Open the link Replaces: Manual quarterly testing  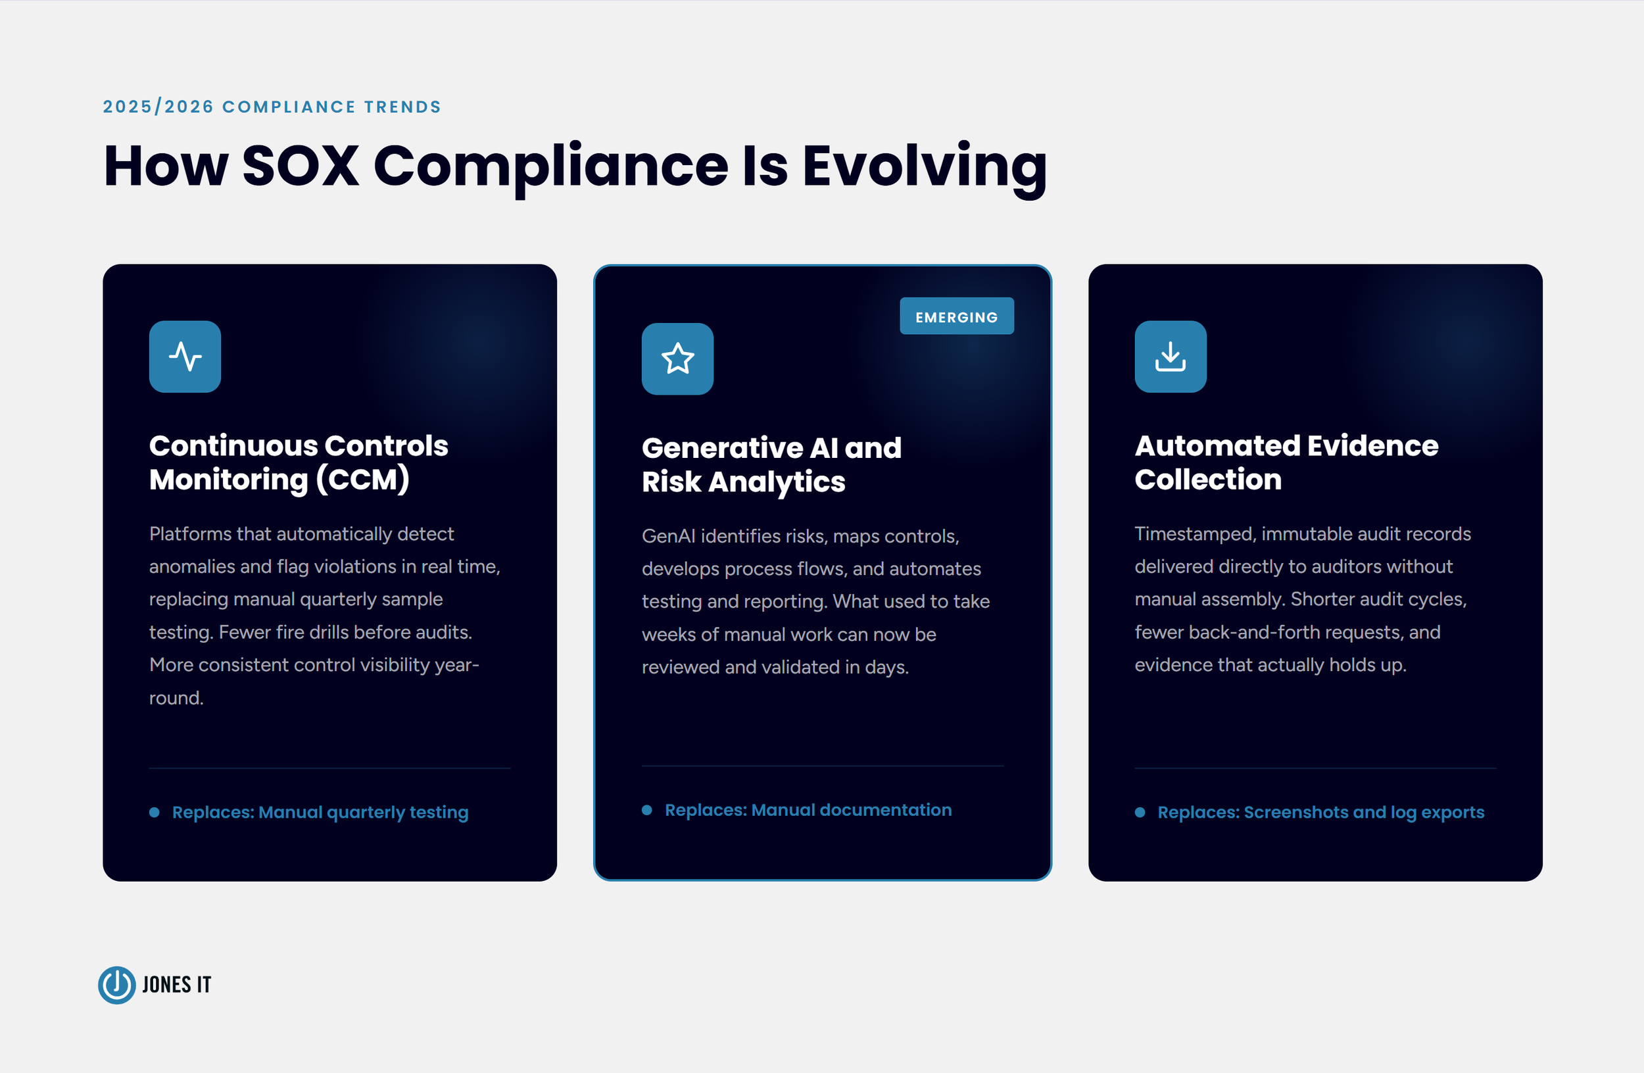pyautogui.click(x=320, y=812)
